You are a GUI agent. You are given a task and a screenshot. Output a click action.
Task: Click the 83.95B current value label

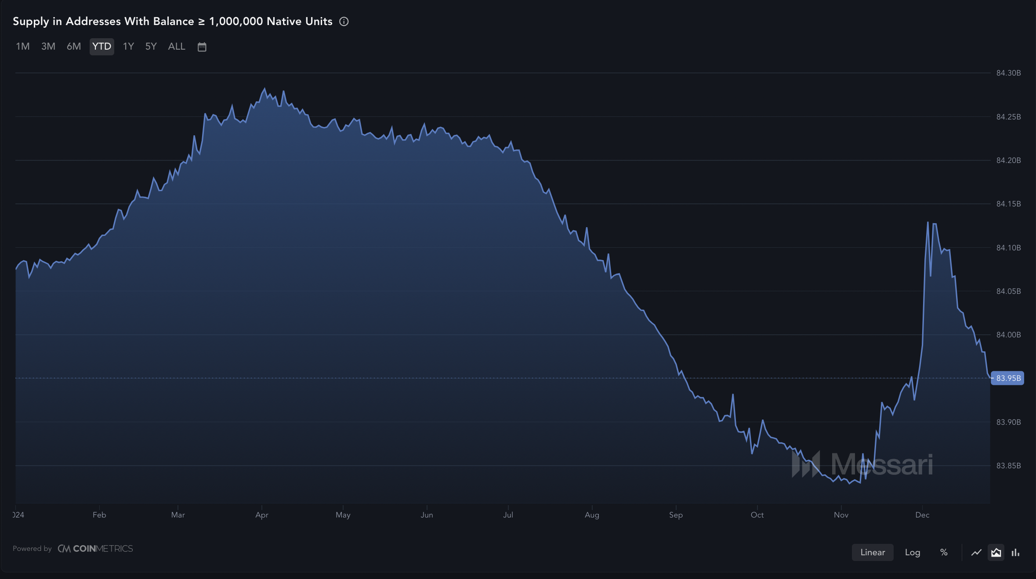click(1008, 378)
